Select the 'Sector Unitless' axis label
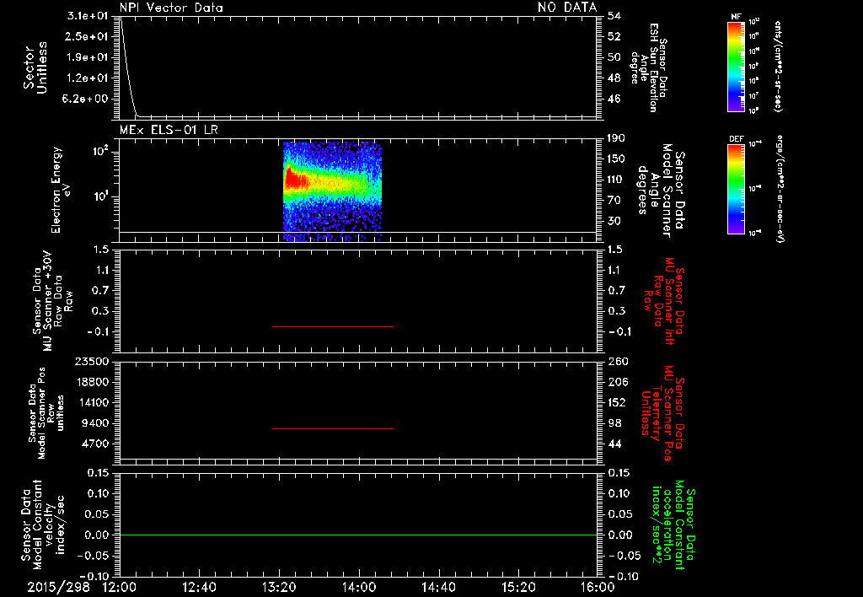This screenshot has height=597, width=863. [x=35, y=67]
